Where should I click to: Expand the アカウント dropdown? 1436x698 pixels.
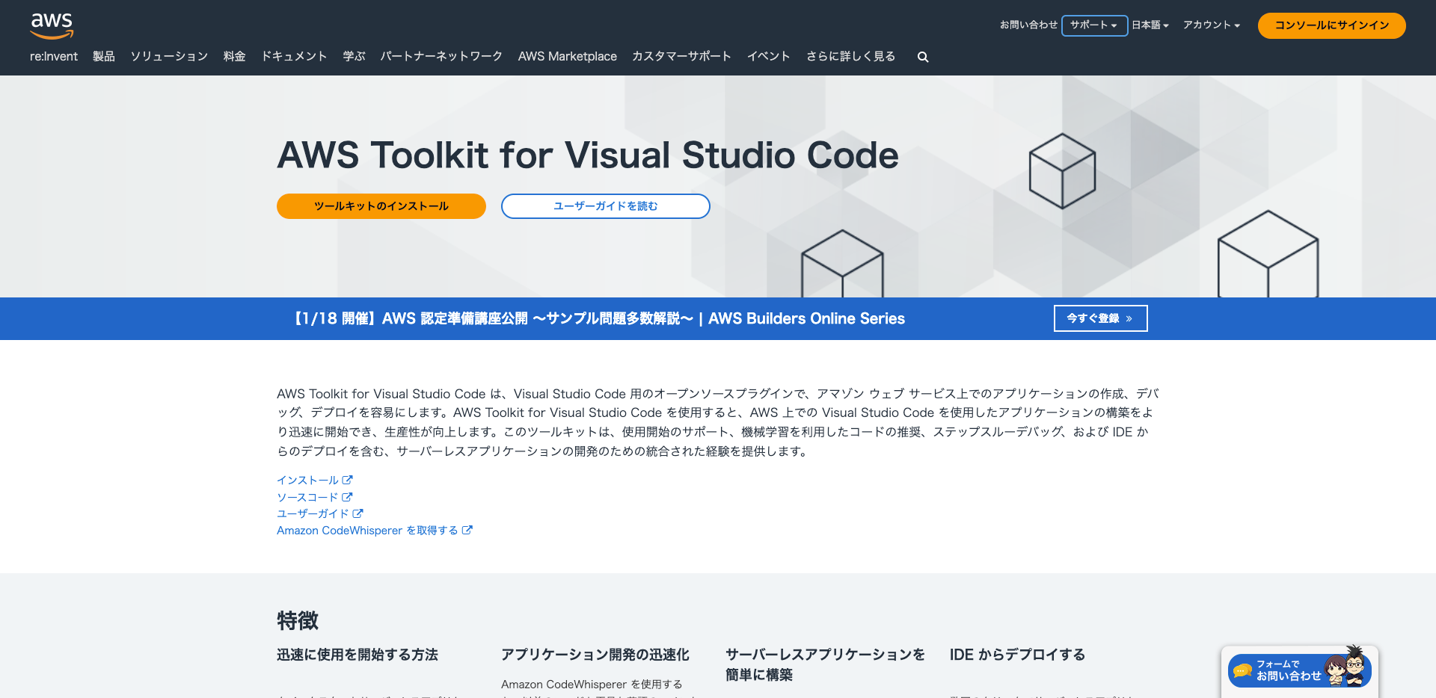click(x=1211, y=25)
